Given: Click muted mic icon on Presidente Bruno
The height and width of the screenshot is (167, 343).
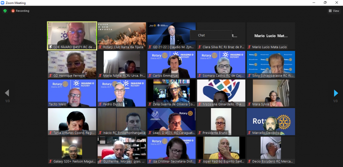Looking at the screenshot, I should 200,133.
